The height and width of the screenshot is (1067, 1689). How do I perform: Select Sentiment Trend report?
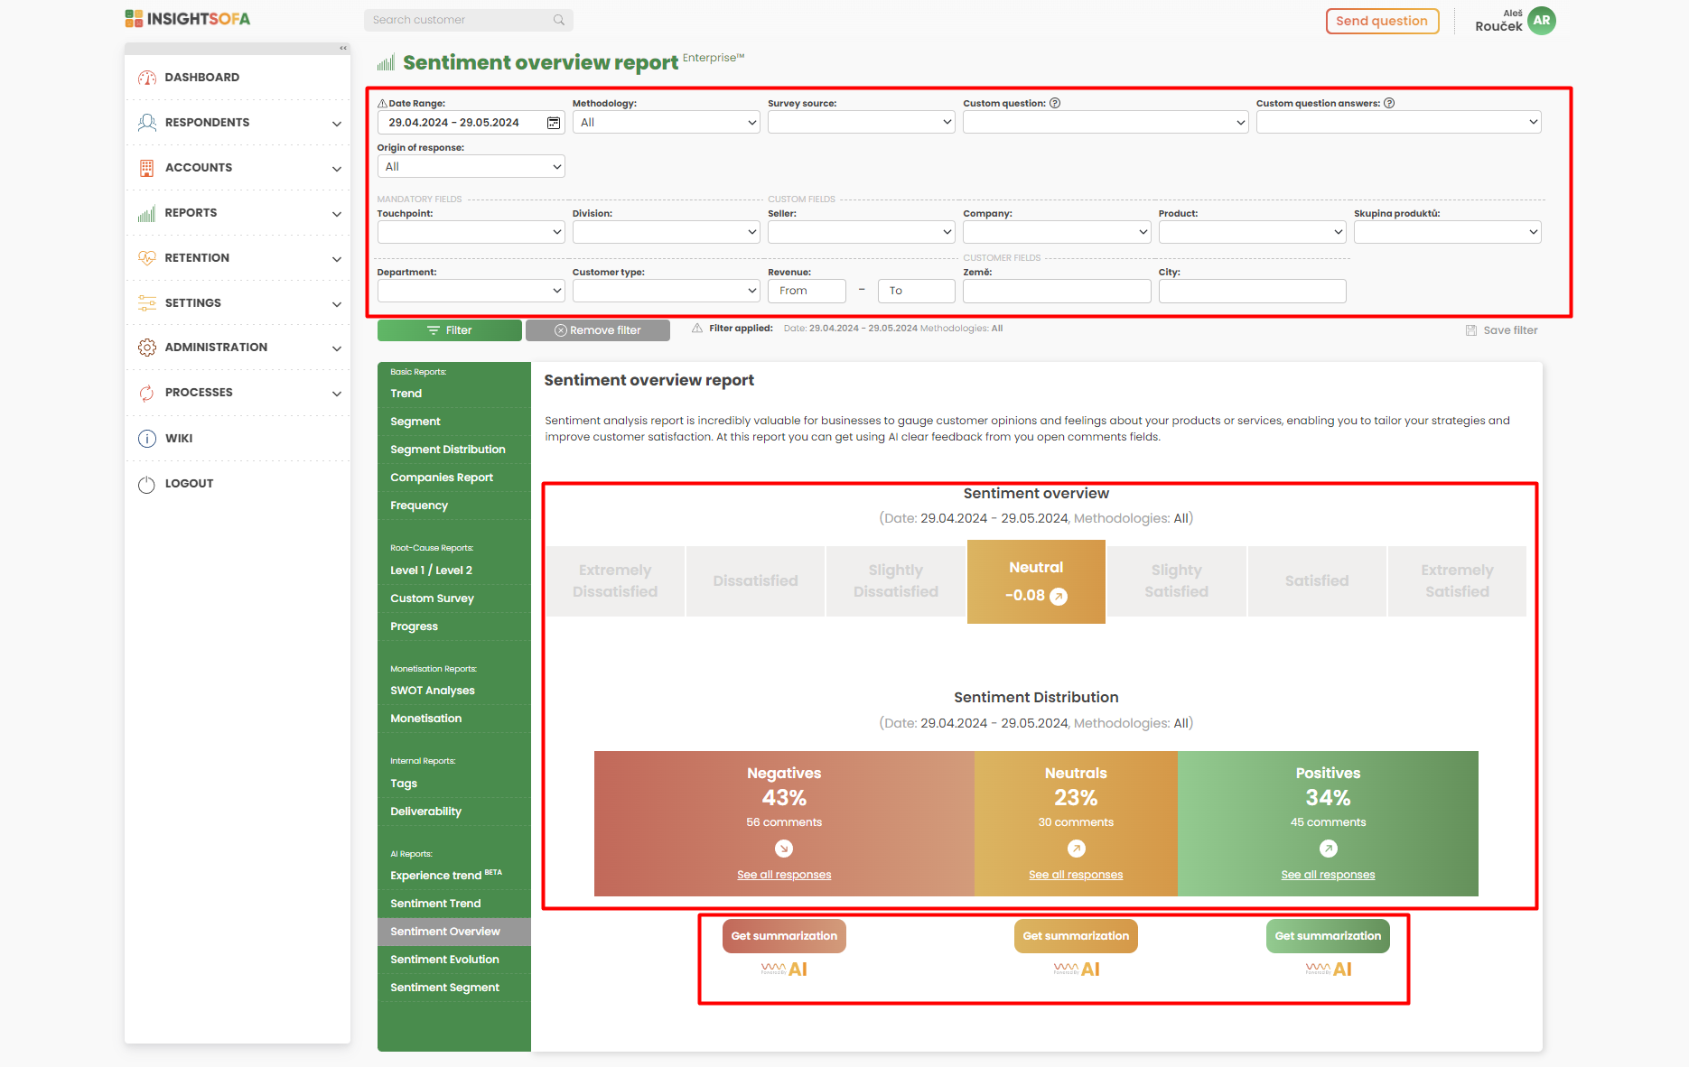click(x=435, y=904)
